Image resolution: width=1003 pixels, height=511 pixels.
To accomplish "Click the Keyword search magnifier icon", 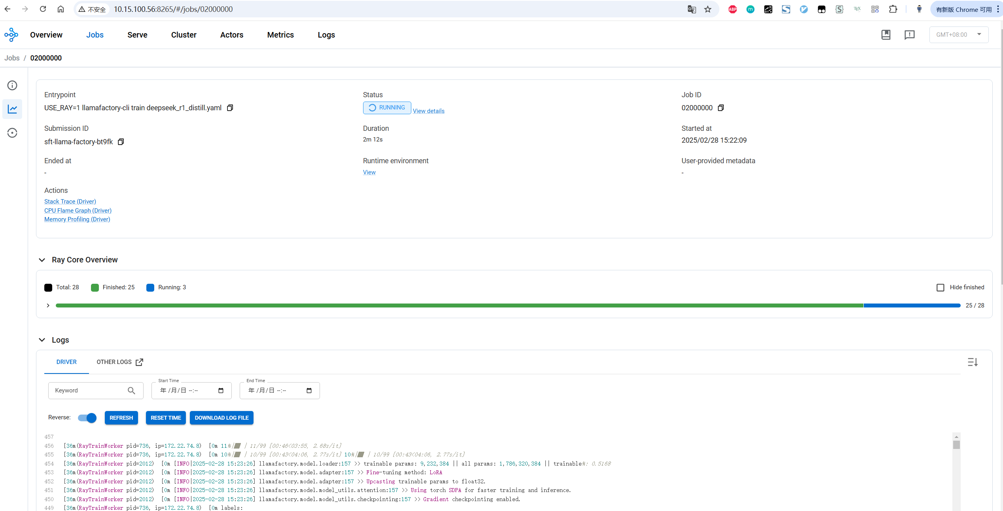I will (x=131, y=390).
